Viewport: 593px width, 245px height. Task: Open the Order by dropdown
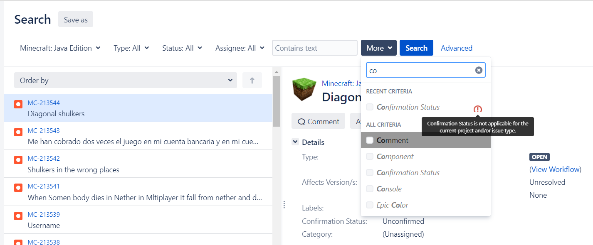125,81
